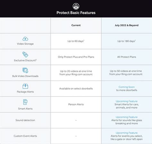Select the Protect Basic Features heading
This screenshot has height=144, width=152.
[76, 13]
